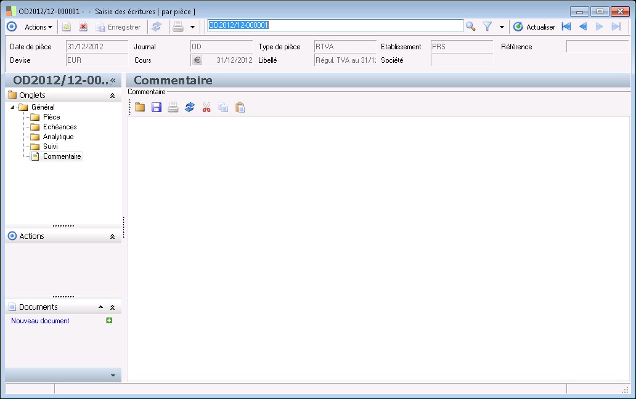636x399 pixels.
Task: Click the up arrow in Documents header
Action: [100, 307]
